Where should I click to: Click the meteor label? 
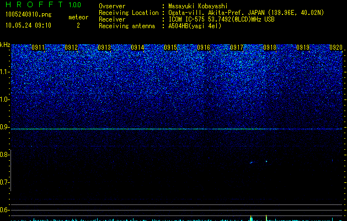point(78,17)
